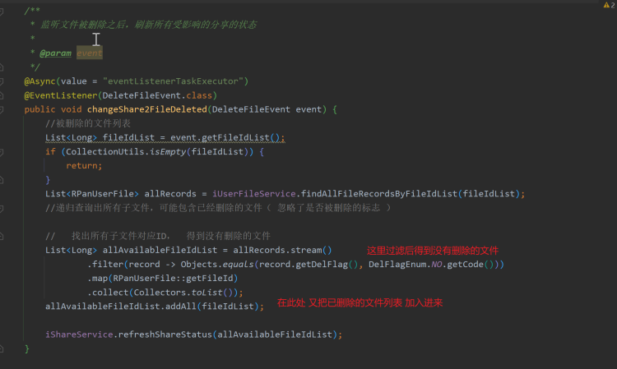Click the isEmpty method call
This screenshot has height=369, width=617.
(168, 152)
